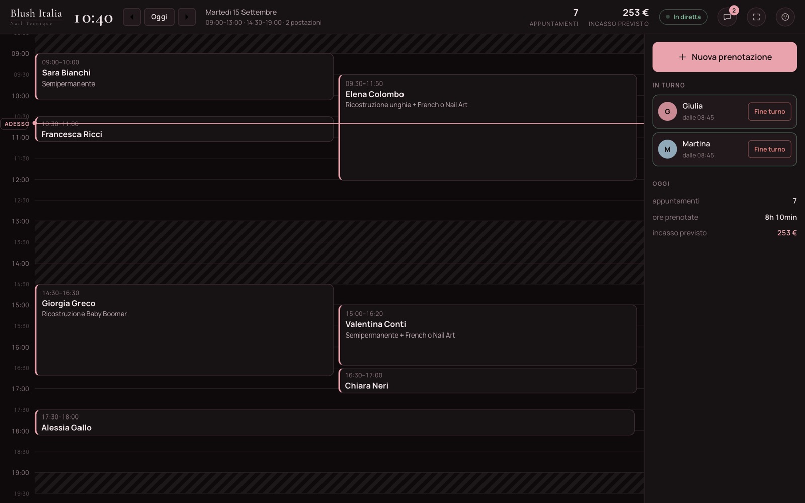Click the date Martedì 15 Settembre
The width and height of the screenshot is (805, 503).
coord(241,12)
